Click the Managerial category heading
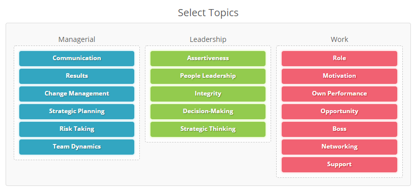 (x=77, y=39)
